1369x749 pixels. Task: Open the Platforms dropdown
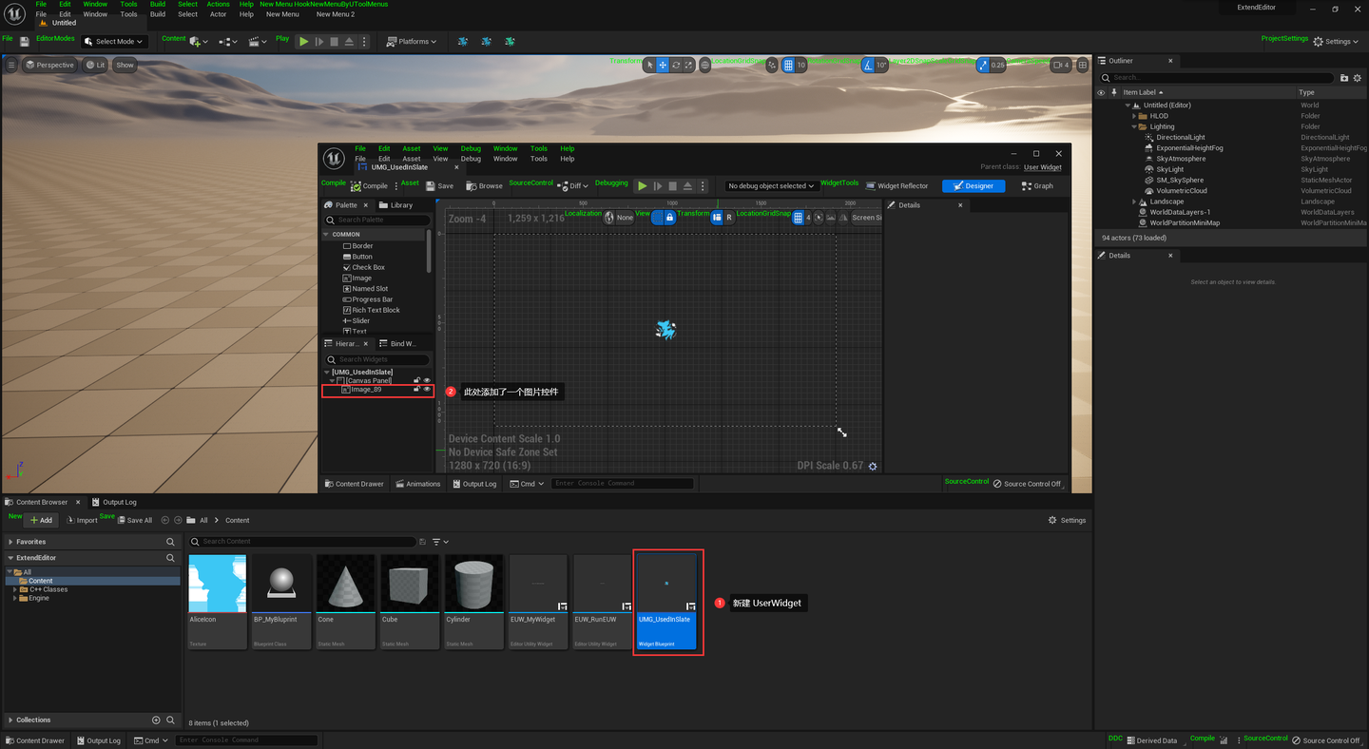pyautogui.click(x=412, y=42)
